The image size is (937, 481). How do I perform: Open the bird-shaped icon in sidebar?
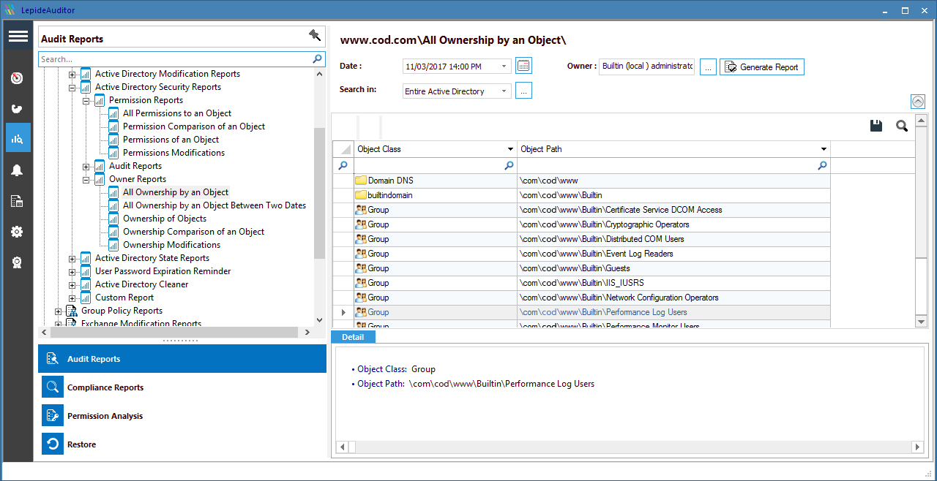(18, 109)
